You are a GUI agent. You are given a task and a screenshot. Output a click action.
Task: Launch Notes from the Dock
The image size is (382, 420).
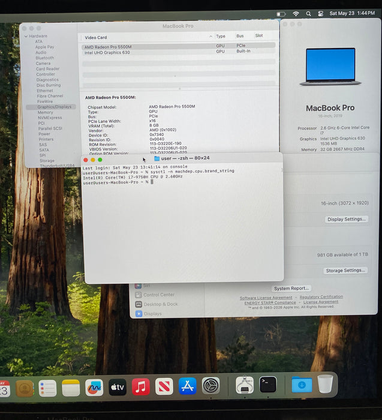pos(71,388)
